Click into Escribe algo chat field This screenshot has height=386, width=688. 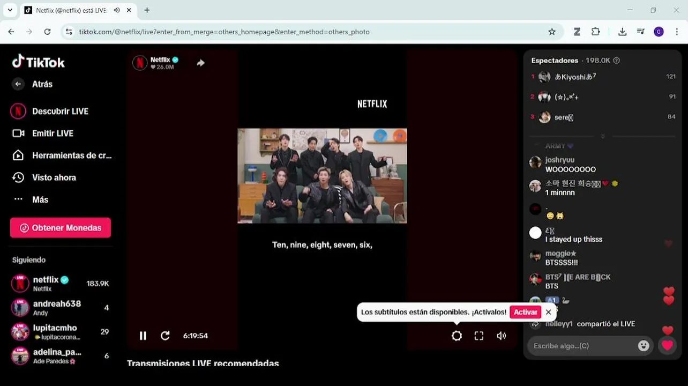(x=582, y=346)
